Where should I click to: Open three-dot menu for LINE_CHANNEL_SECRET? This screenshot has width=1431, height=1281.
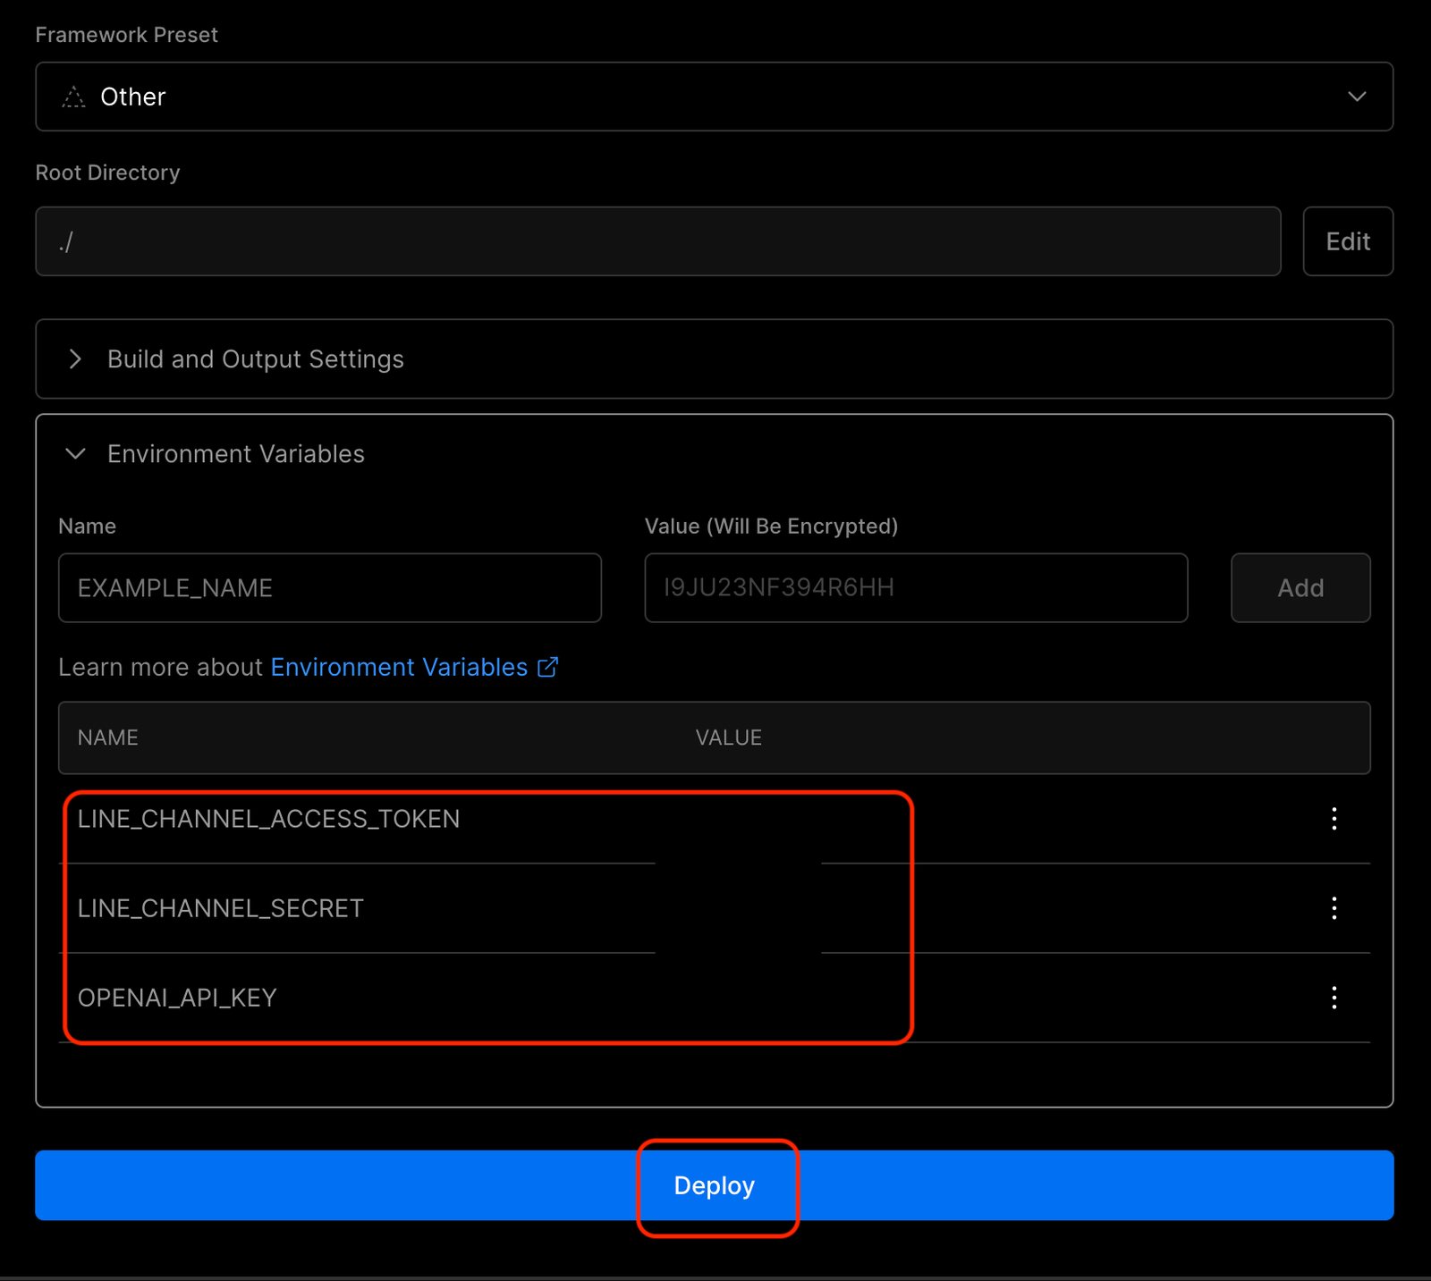[1334, 908]
